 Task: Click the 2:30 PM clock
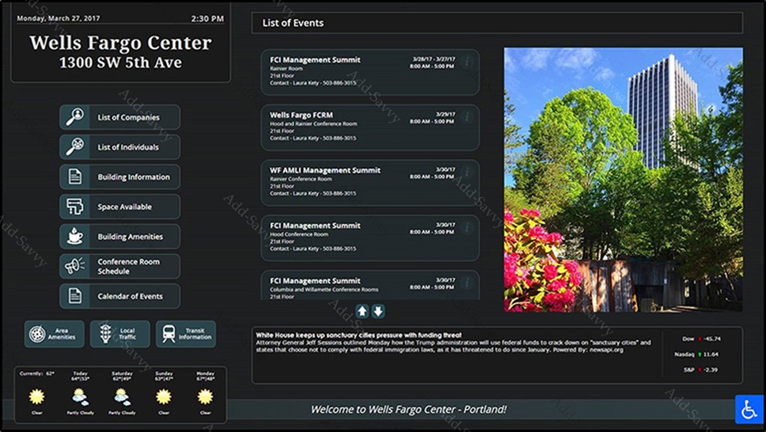tap(207, 18)
